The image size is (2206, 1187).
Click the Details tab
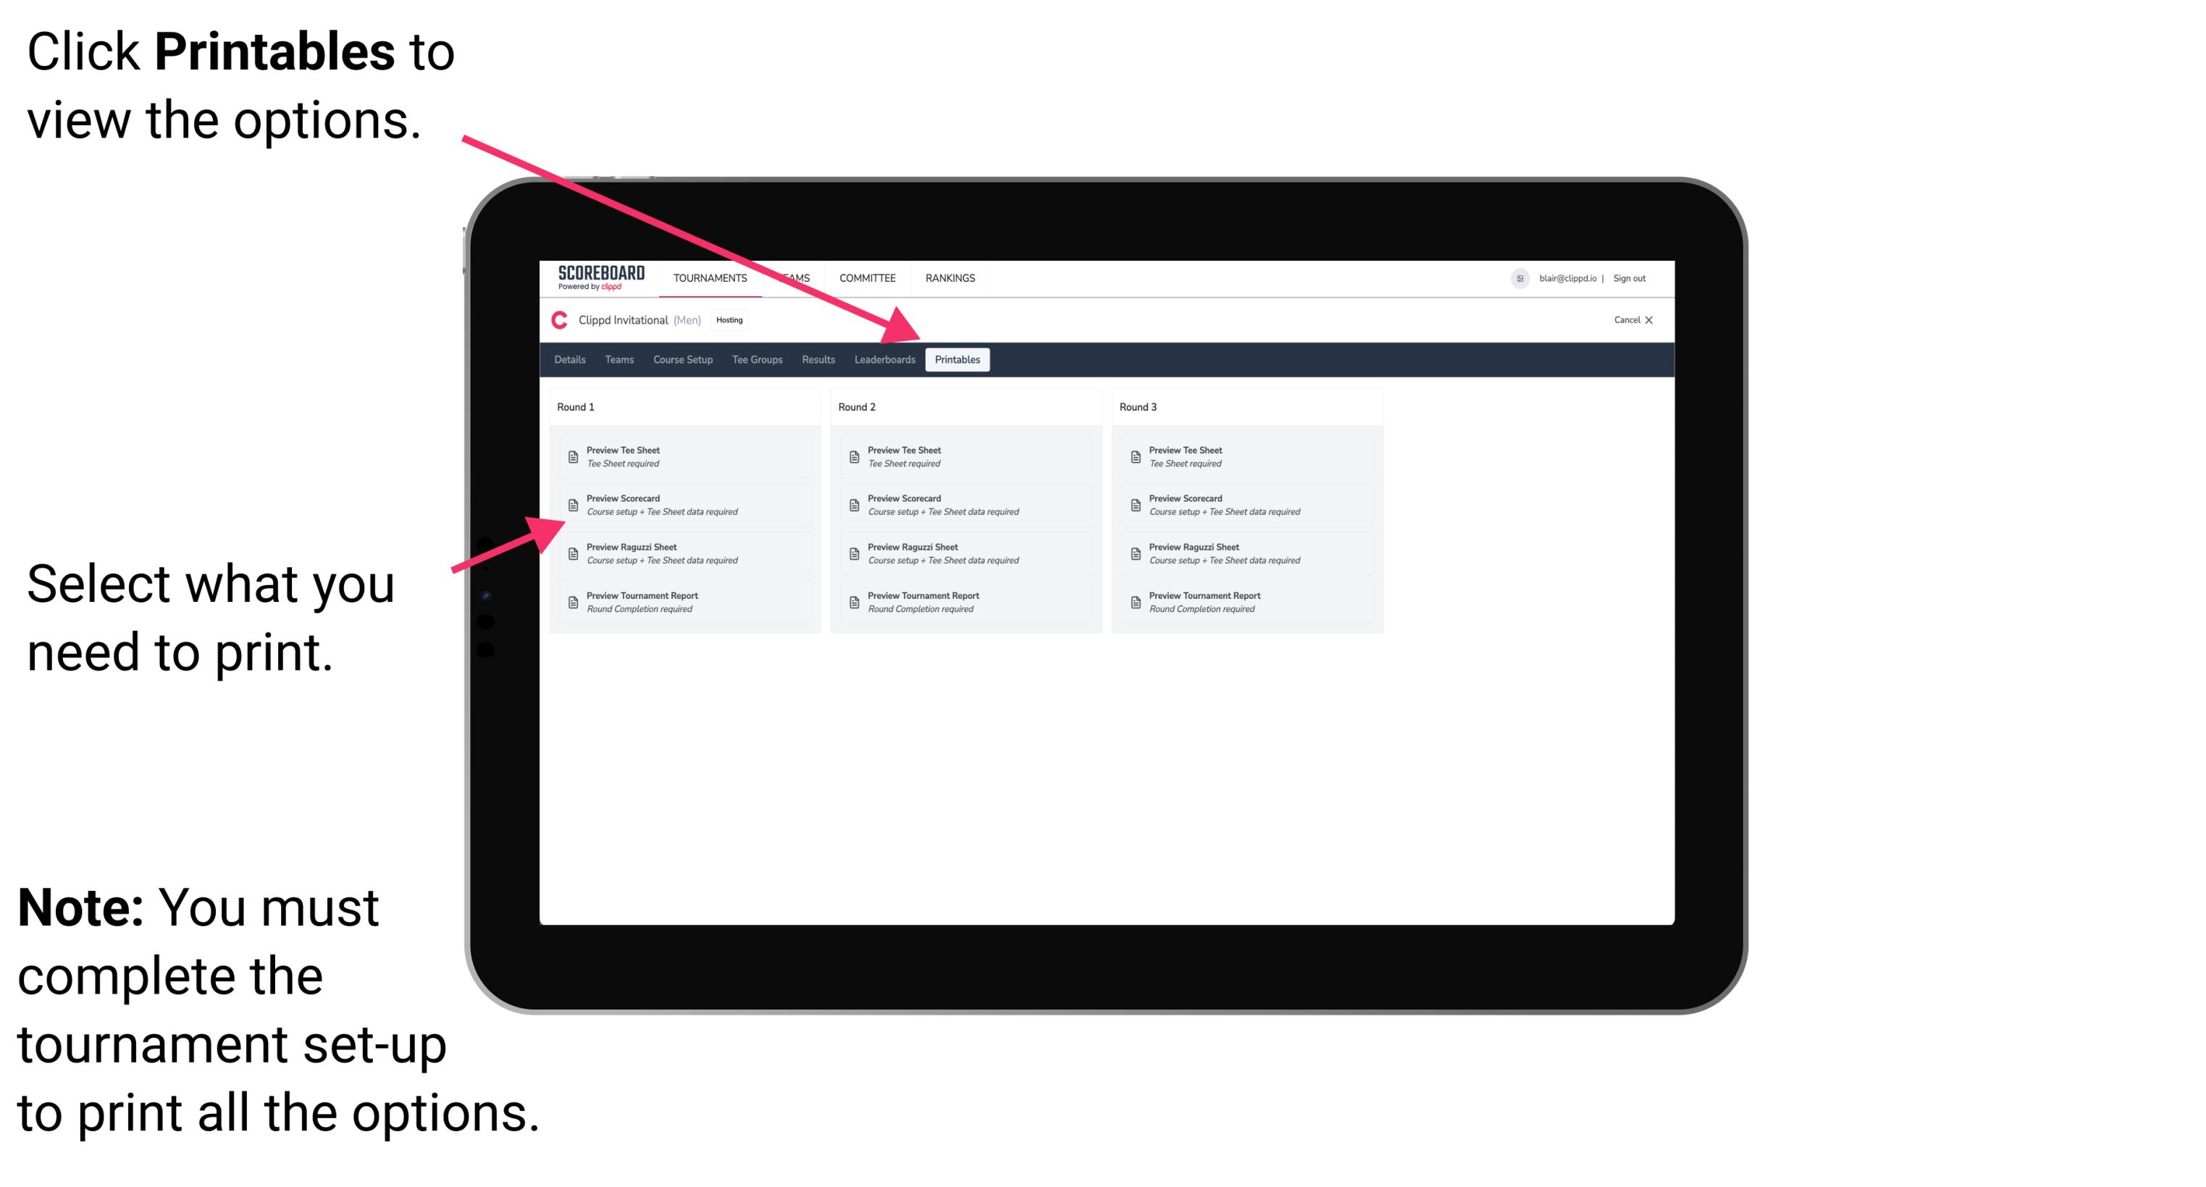point(569,358)
